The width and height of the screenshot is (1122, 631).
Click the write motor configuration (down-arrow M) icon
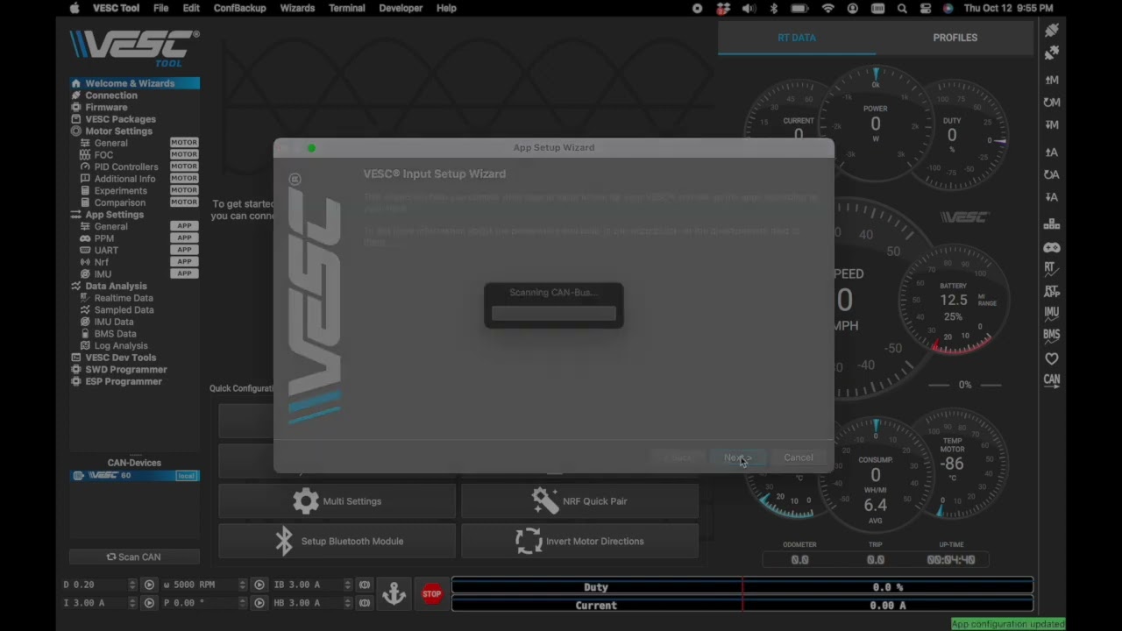pyautogui.click(x=1052, y=124)
